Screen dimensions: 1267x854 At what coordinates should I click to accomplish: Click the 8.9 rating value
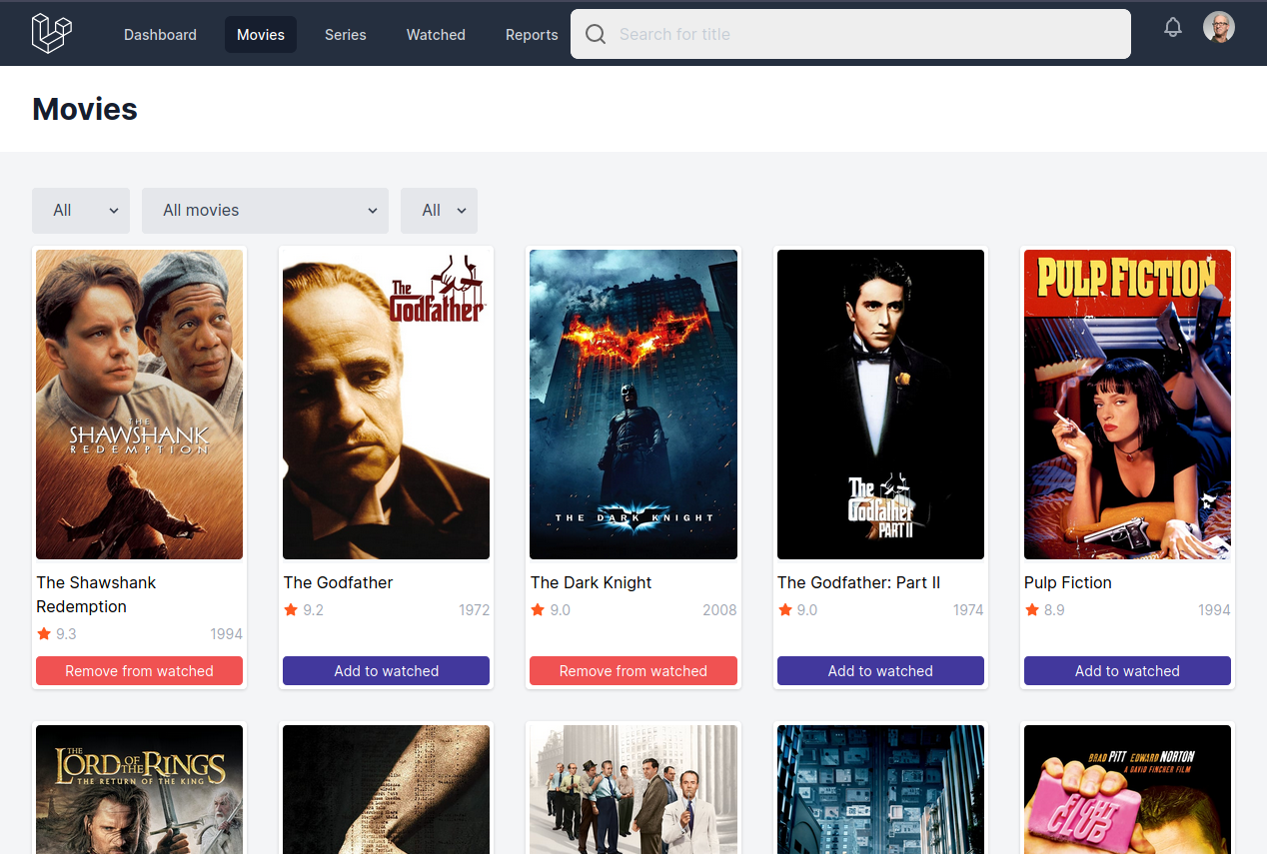[x=1054, y=610]
